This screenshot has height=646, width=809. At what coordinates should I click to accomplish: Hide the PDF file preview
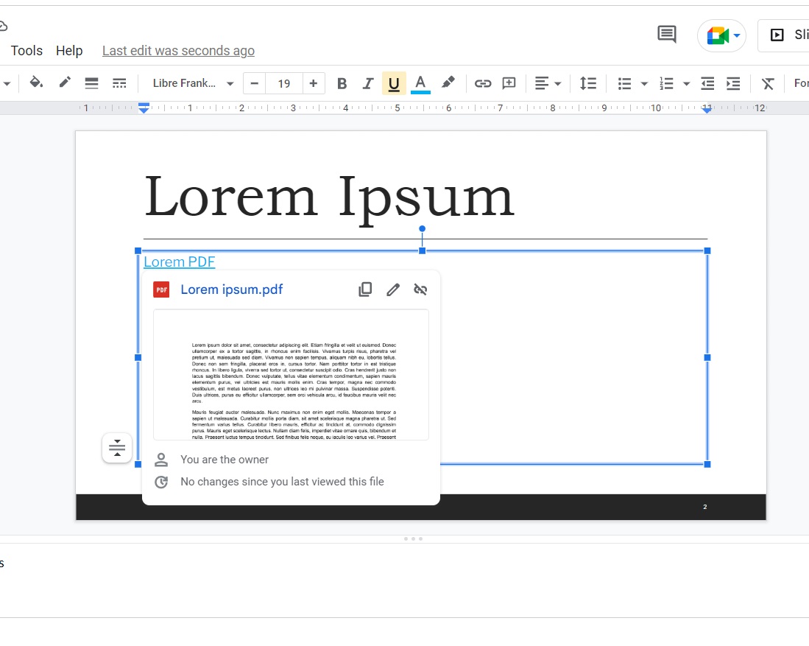(420, 289)
